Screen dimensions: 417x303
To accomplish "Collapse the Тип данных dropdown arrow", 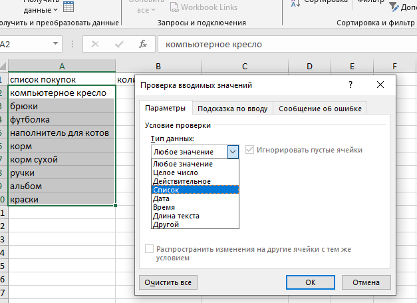I will (232, 151).
